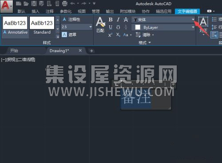Apply Overline to selected text
Screen dimensions: 222x163
click(x=118, y=27)
